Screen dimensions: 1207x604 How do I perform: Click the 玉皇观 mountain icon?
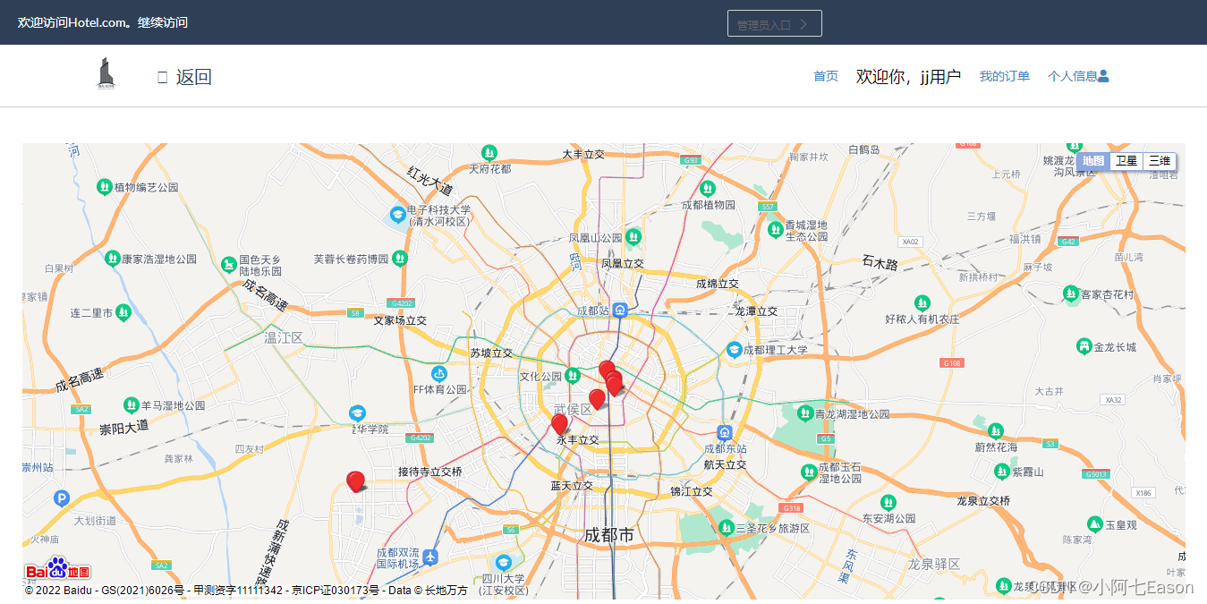[1094, 523]
